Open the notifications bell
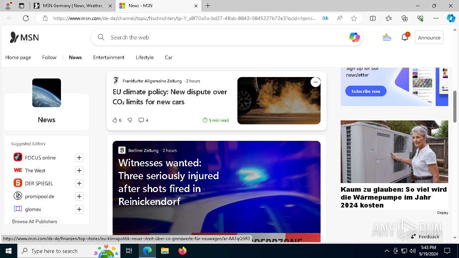The width and height of the screenshot is (459, 258). point(405,37)
